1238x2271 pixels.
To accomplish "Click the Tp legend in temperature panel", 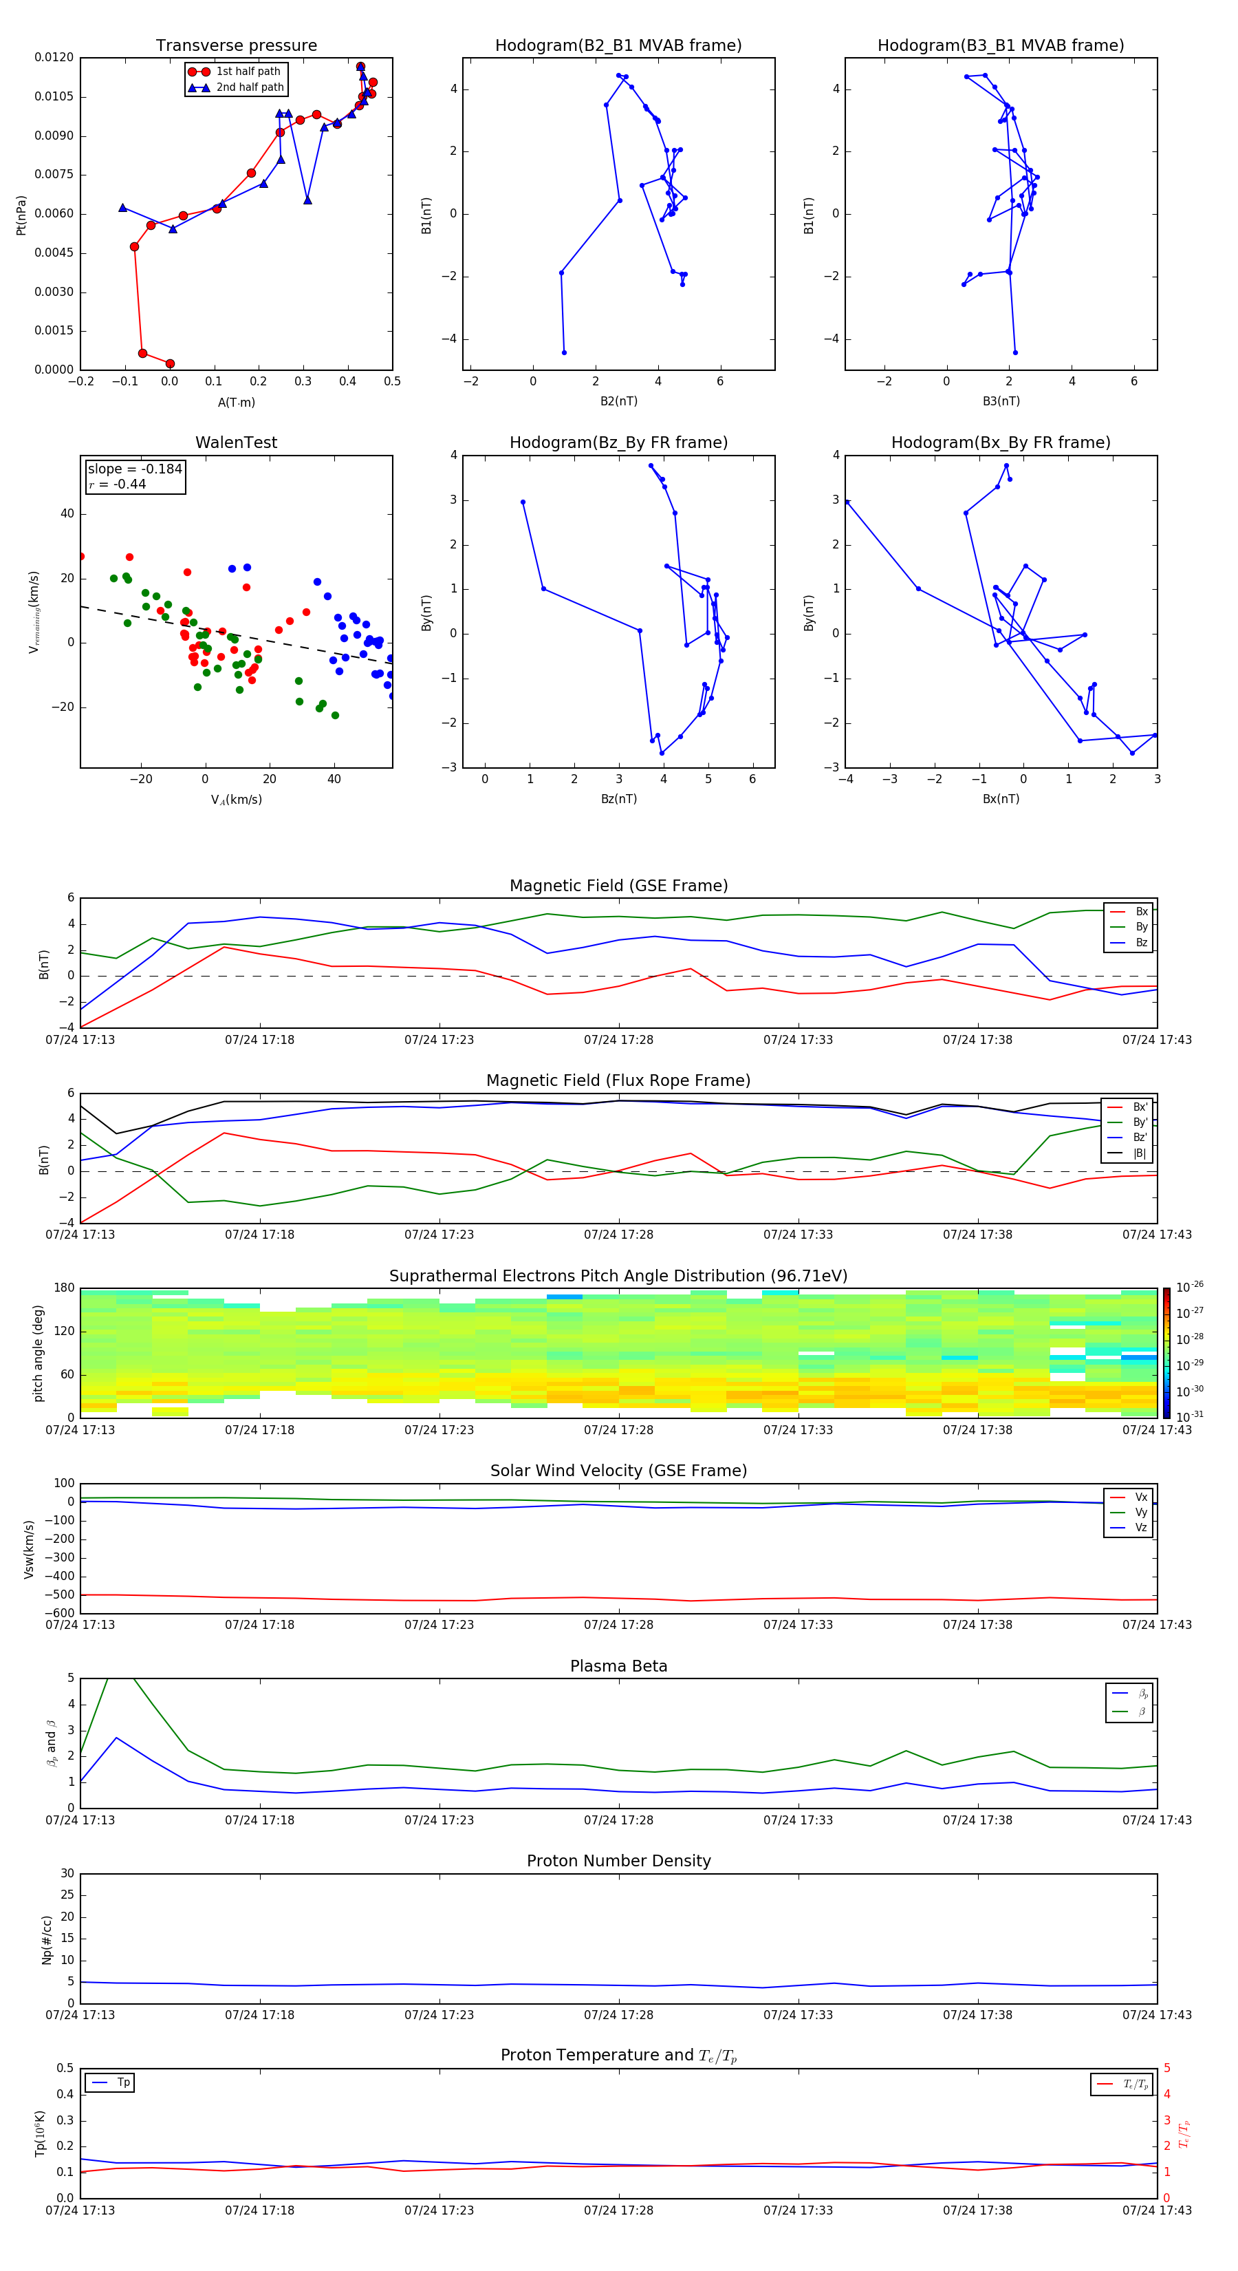I will pyautogui.click(x=110, y=2083).
